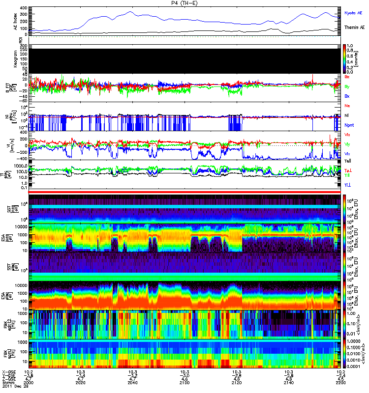Pick the Keogram counts color bar
This screenshot has height=393, width=369.
344,59
